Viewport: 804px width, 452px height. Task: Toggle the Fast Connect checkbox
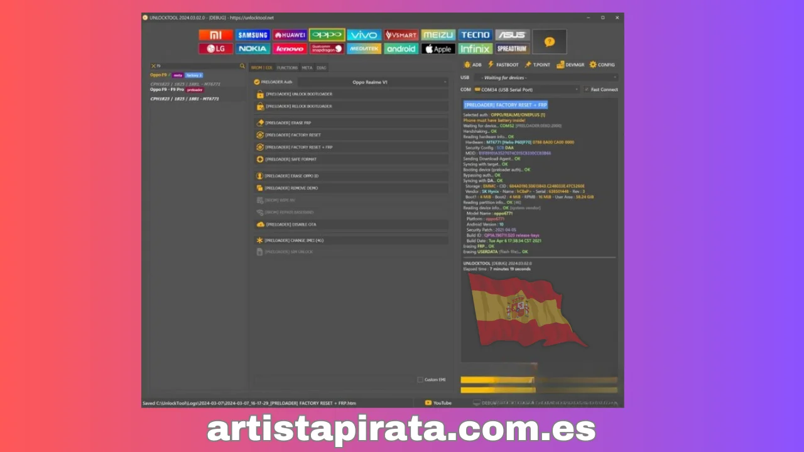click(587, 89)
